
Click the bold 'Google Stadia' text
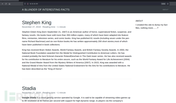pos(29,98)
